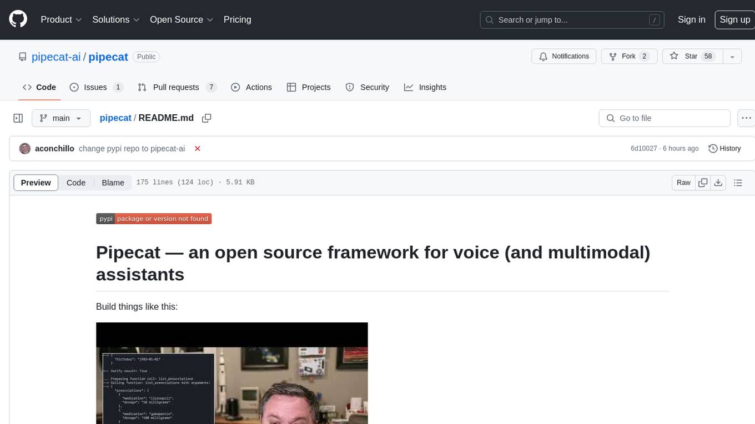Open the demo video thumbnail
755x424 pixels.
point(232,373)
